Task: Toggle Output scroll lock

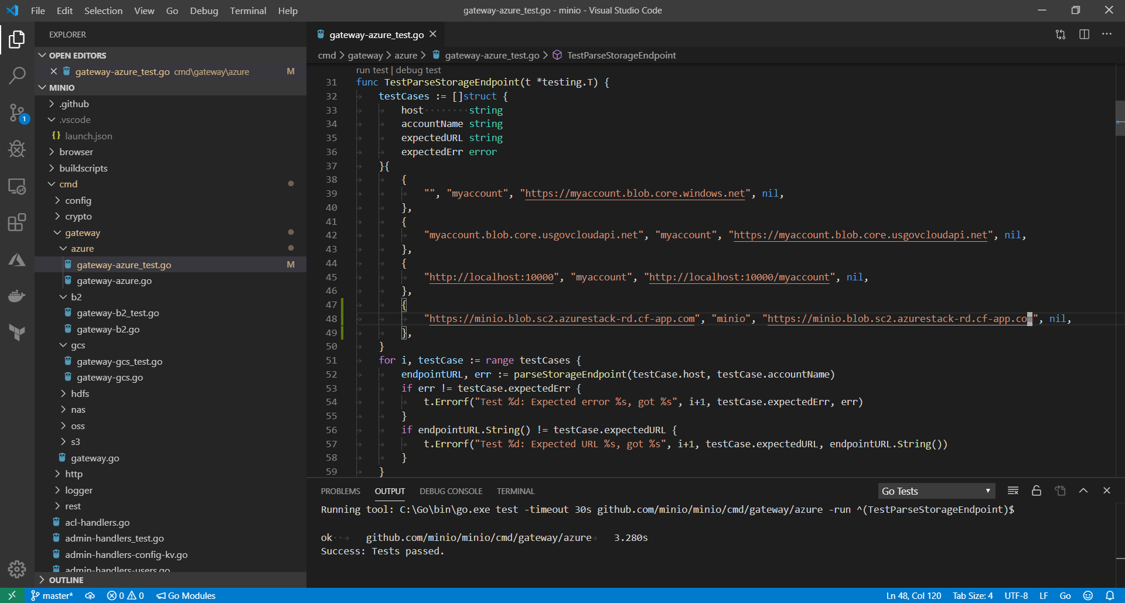Action: [x=1036, y=491]
